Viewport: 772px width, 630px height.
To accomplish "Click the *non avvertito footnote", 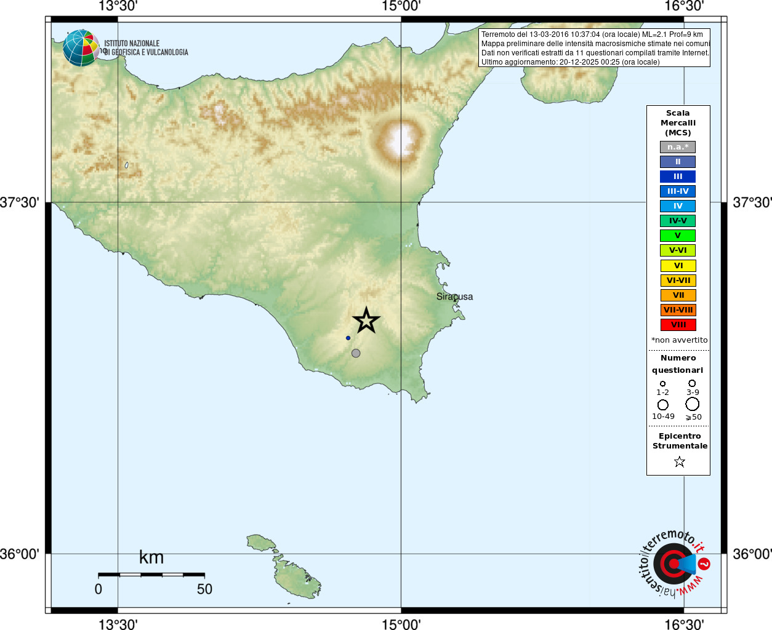I will tap(680, 340).
